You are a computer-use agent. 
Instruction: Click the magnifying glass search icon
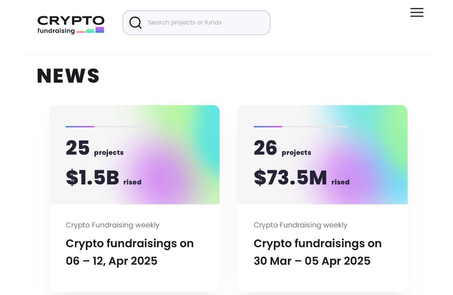click(x=135, y=23)
